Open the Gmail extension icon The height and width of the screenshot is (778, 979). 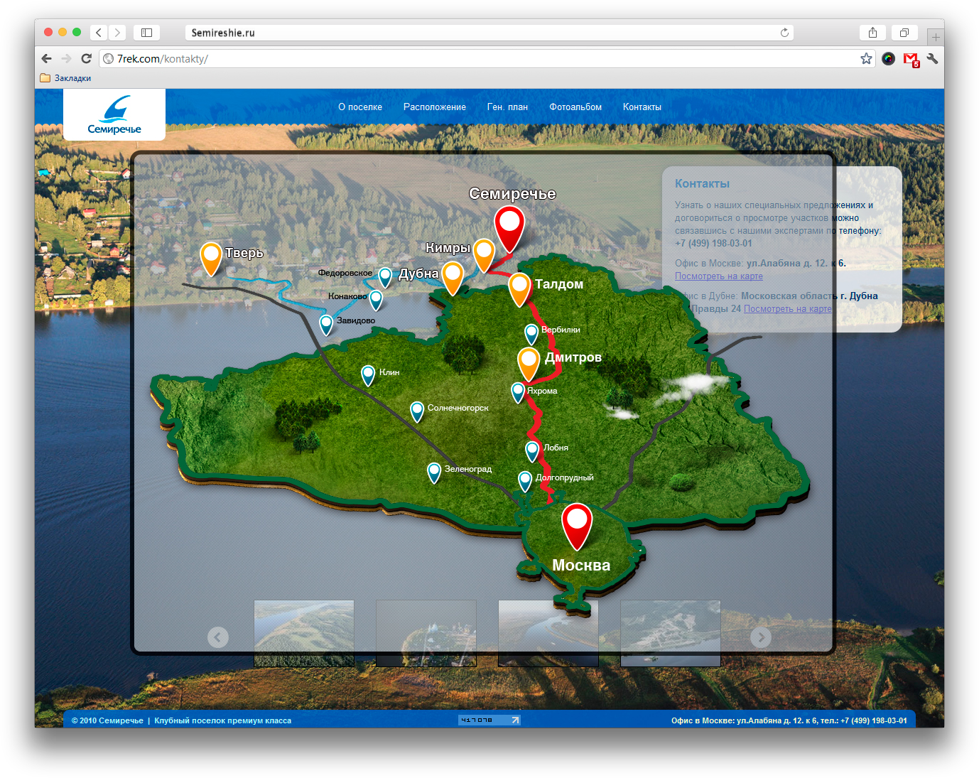[x=911, y=60]
